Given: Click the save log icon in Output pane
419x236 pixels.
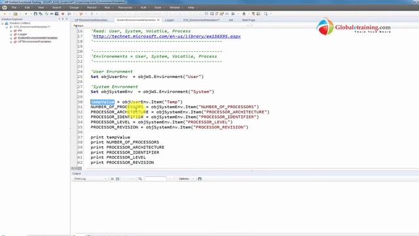Looking at the screenshot, I should pos(200,179).
